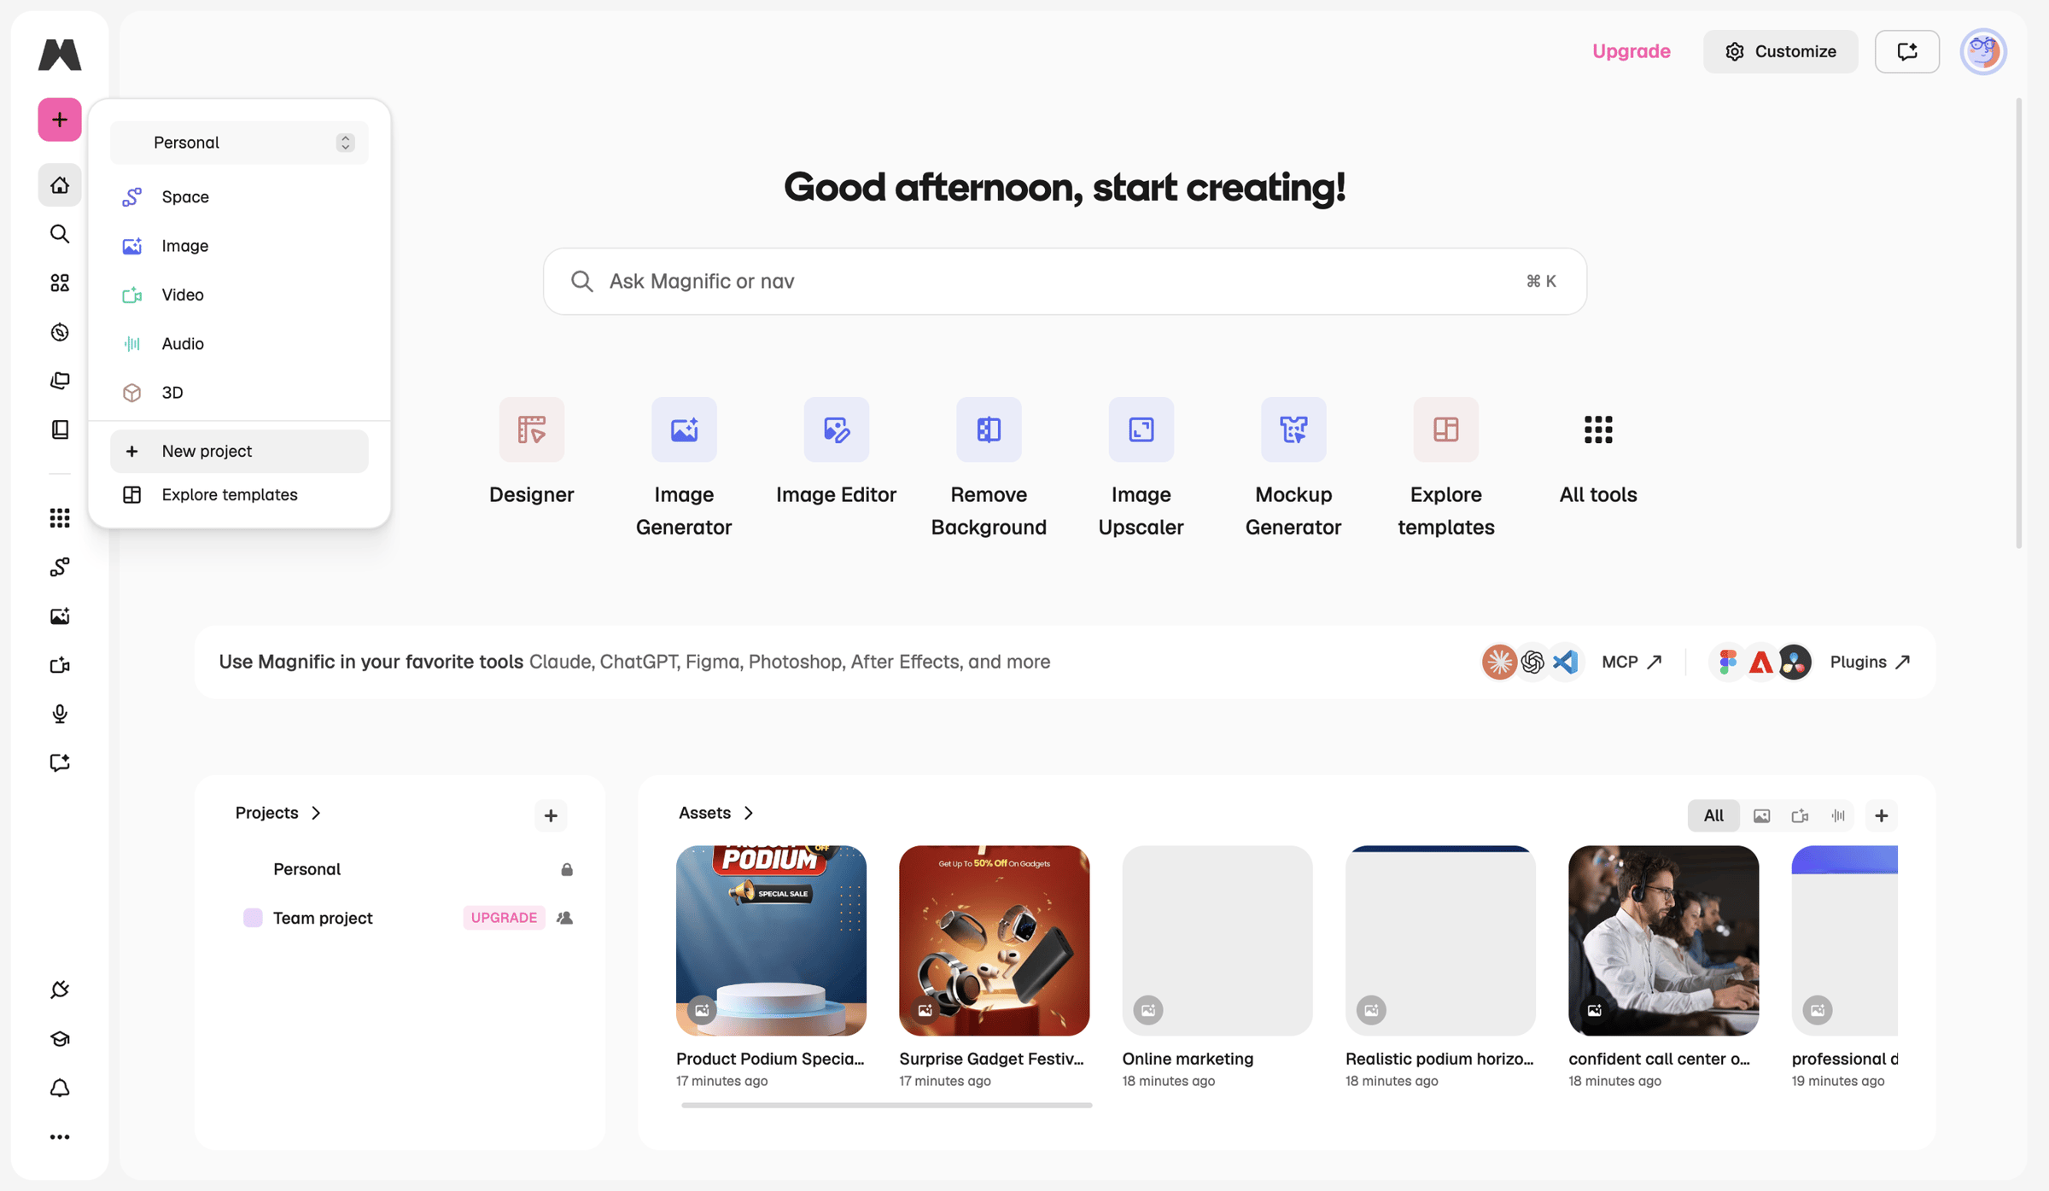Screen dimensions: 2049x1191
Task: Open the confident call center asset thumbnail
Action: click(1663, 940)
